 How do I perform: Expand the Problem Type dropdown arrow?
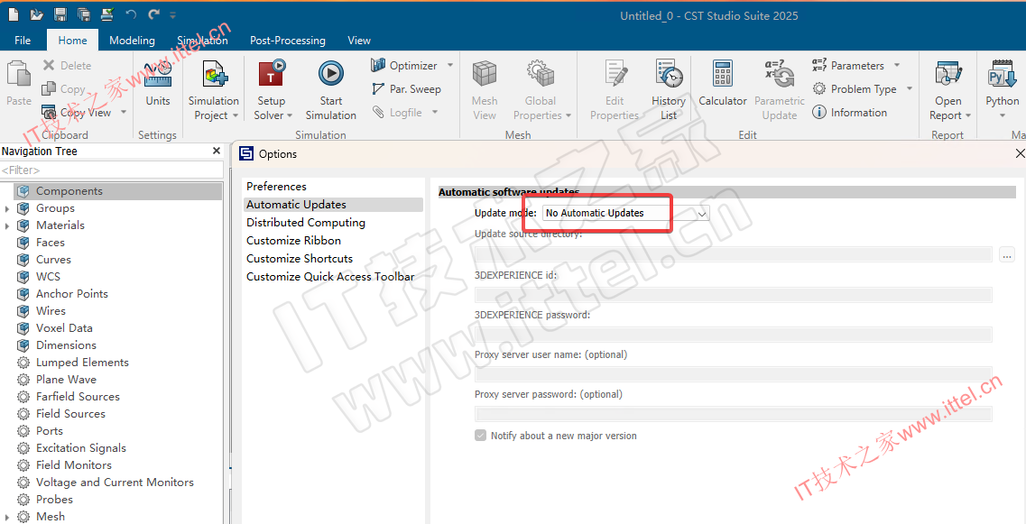pyautogui.click(x=910, y=89)
